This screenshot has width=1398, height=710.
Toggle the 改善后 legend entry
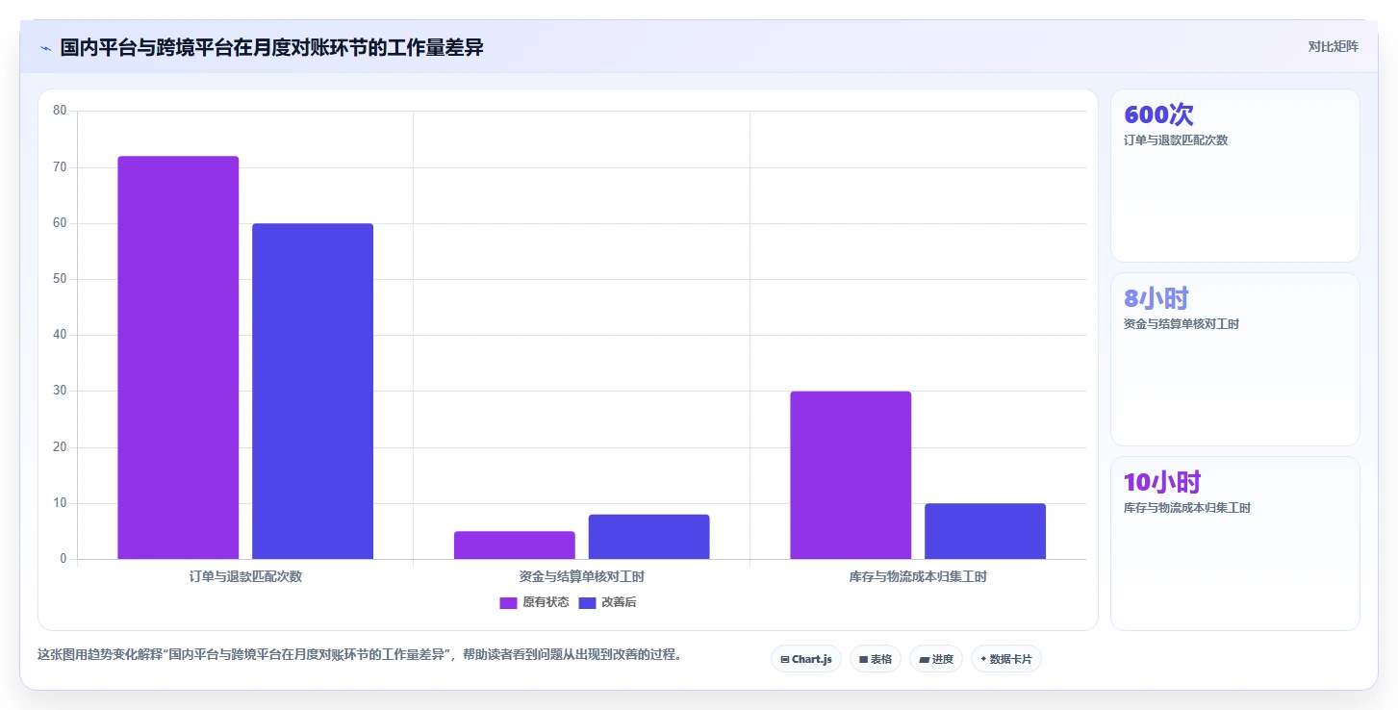point(607,602)
